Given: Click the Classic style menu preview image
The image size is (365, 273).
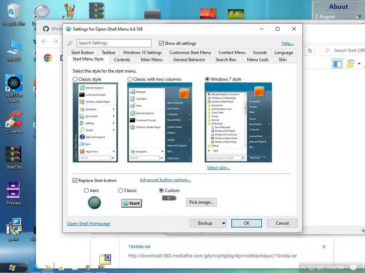Looking at the screenshot, I should pos(95,122).
